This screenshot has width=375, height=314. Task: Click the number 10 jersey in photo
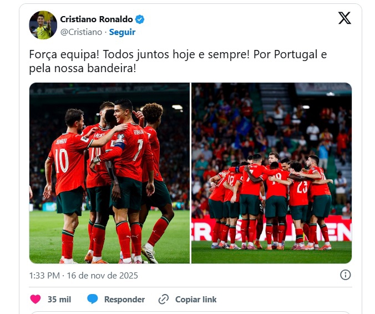[68, 163]
